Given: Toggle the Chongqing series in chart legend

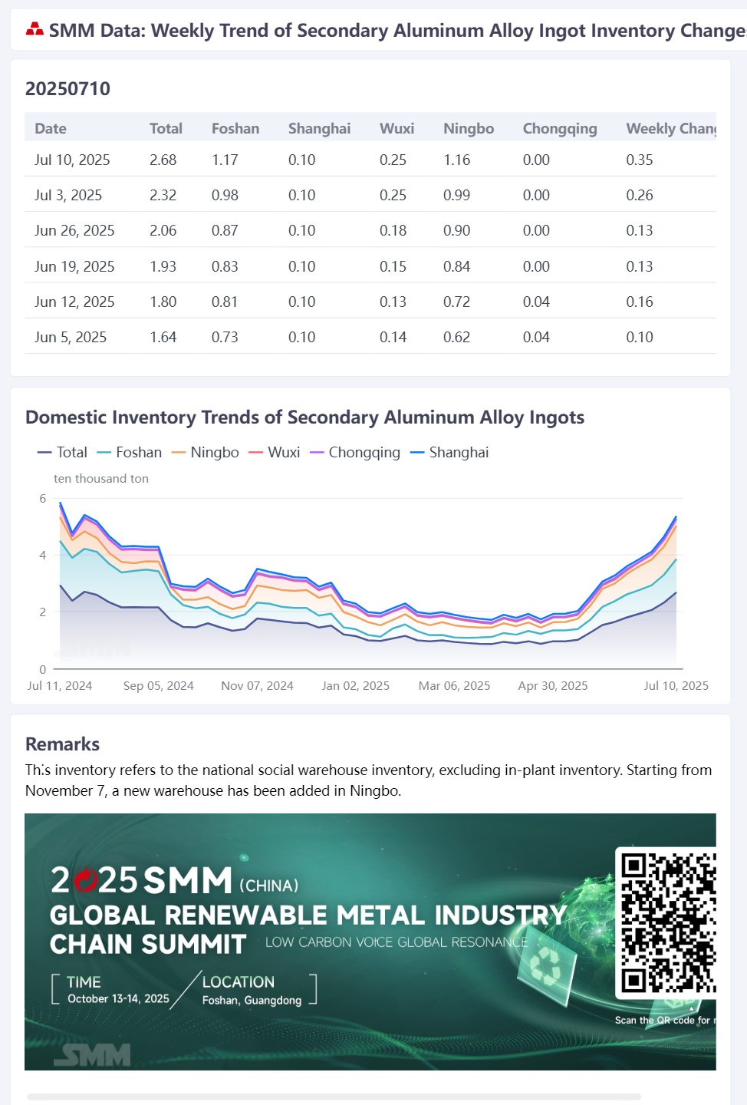Looking at the screenshot, I should click(x=354, y=452).
